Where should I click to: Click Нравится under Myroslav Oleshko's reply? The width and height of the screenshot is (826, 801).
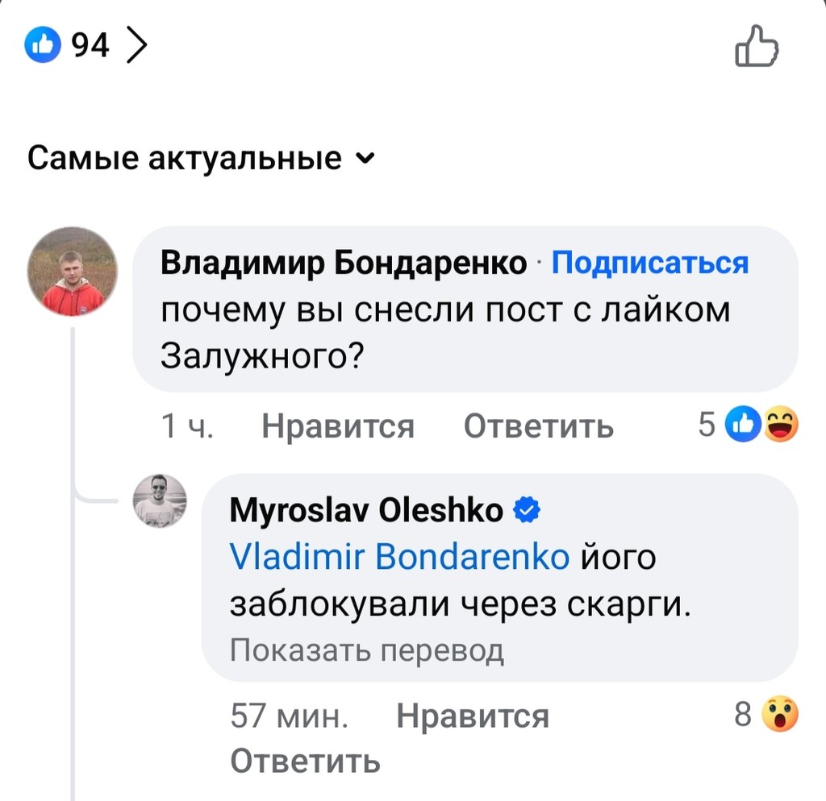point(472,714)
